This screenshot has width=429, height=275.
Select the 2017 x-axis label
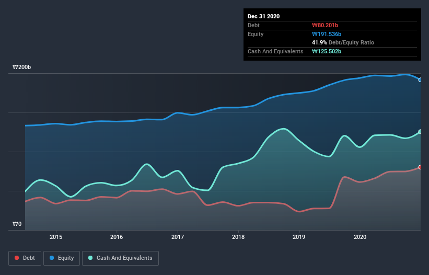pos(178,237)
